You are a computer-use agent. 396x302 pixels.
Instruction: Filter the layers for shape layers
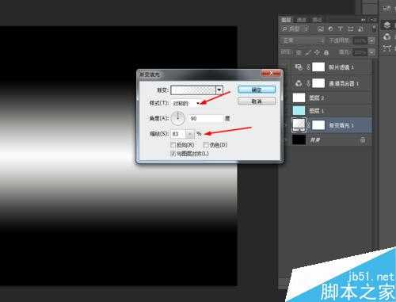tap(351, 29)
